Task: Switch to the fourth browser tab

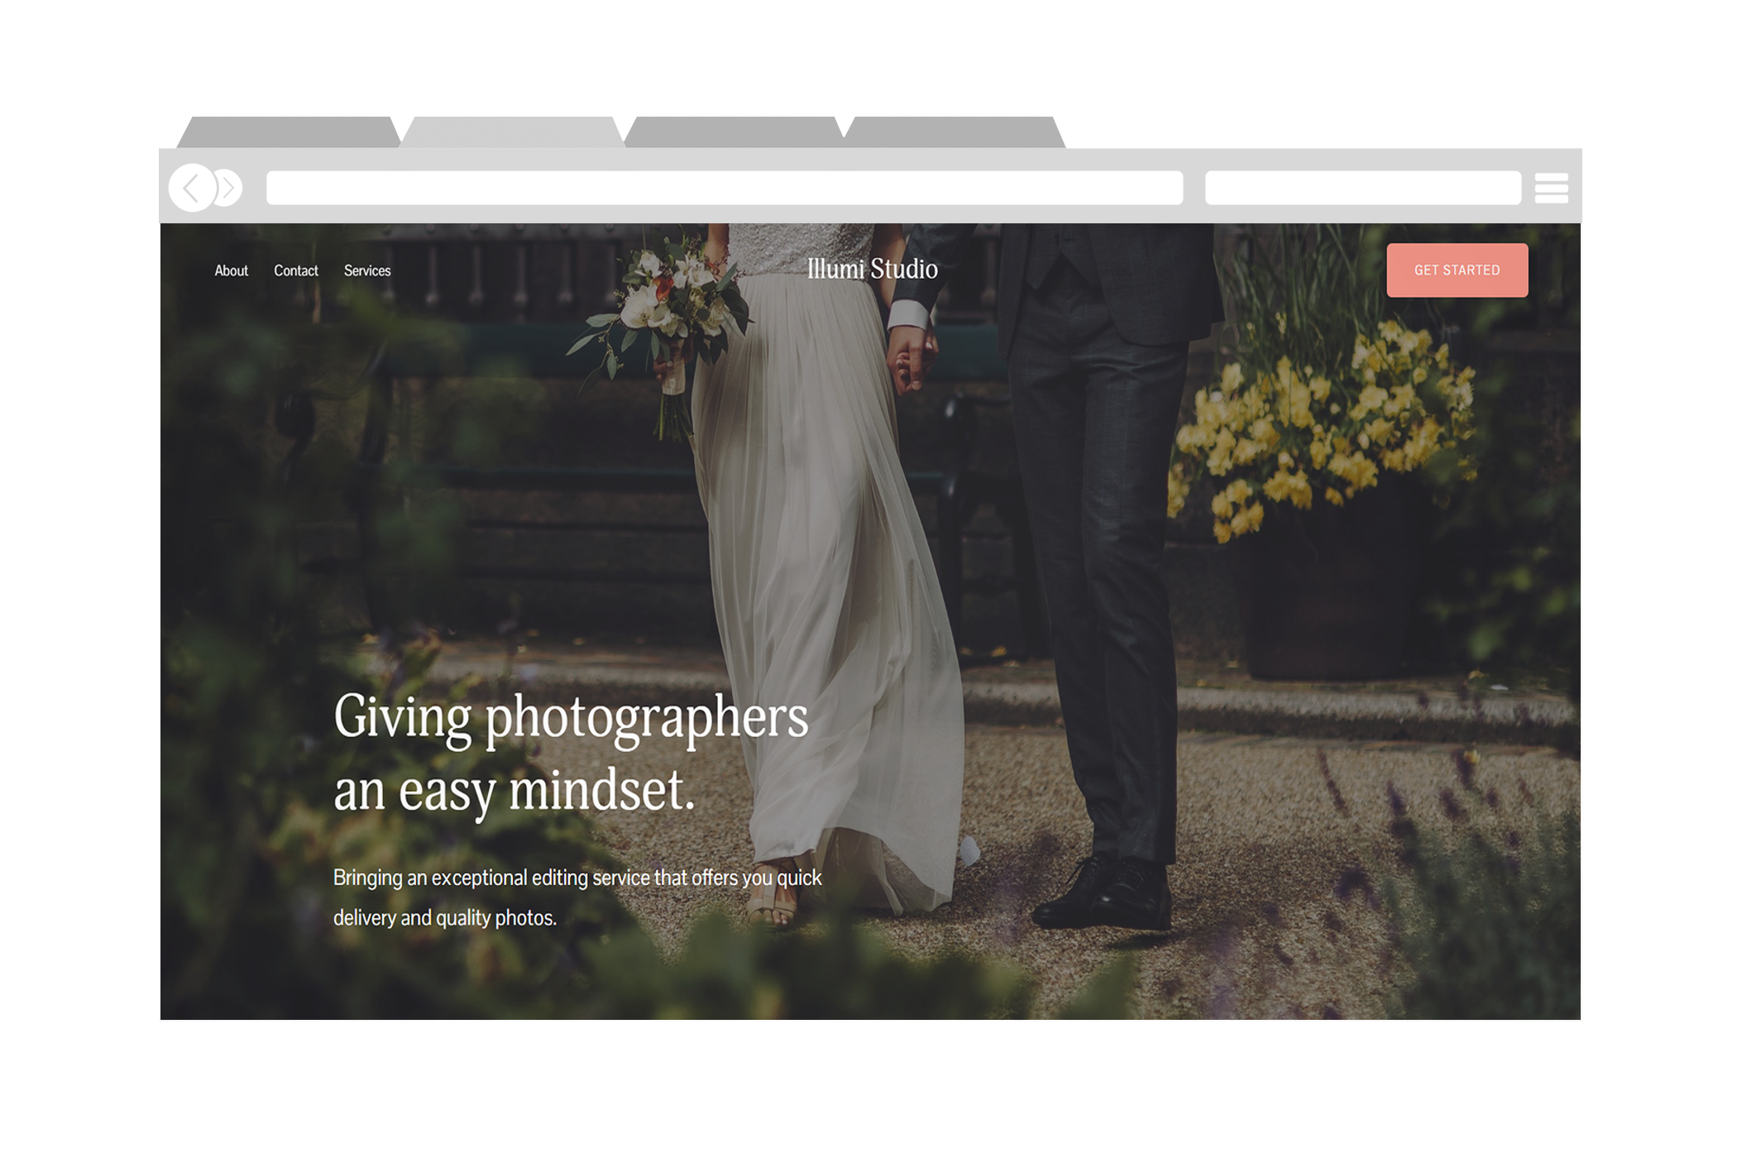Action: coord(954,132)
